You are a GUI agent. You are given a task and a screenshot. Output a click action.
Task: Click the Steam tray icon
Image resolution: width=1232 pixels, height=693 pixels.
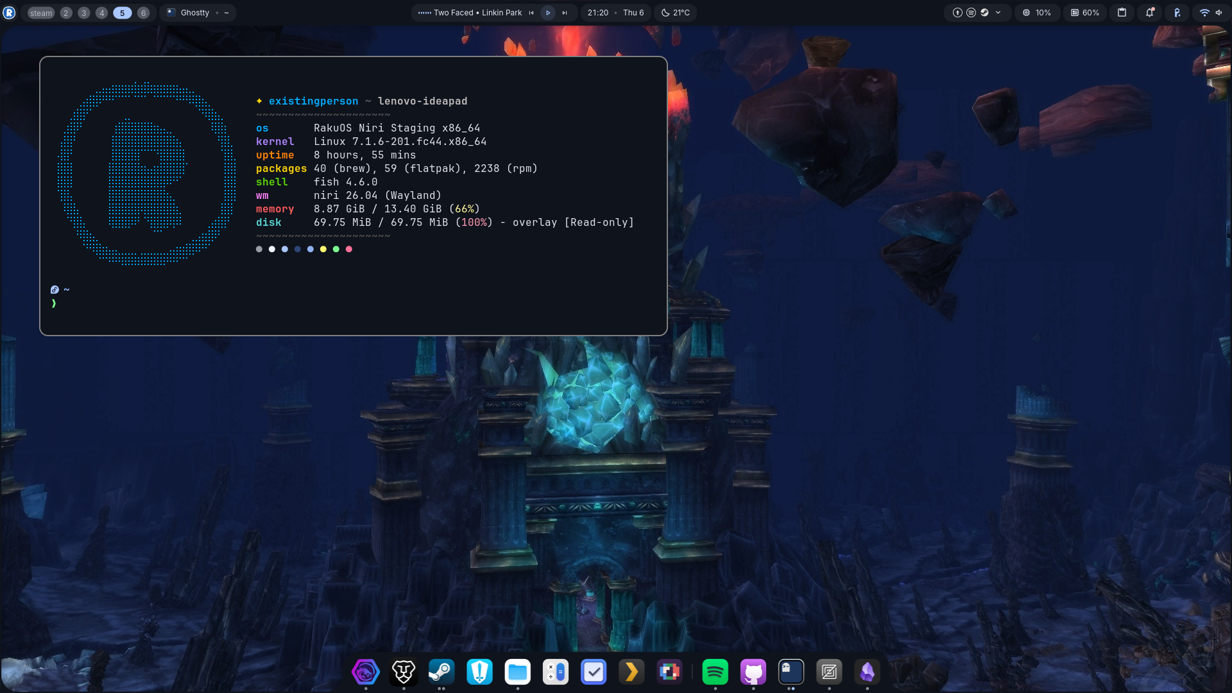coord(984,13)
